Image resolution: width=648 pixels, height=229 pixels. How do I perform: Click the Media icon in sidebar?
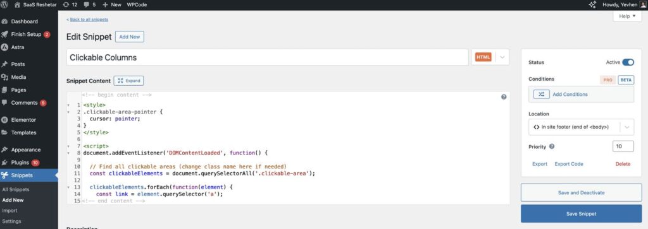4,77
